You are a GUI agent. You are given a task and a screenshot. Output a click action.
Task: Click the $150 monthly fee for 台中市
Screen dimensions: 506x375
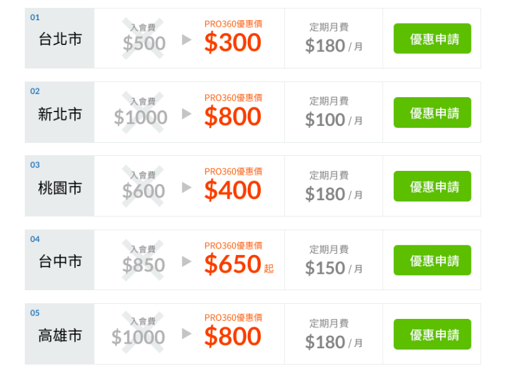click(x=325, y=268)
